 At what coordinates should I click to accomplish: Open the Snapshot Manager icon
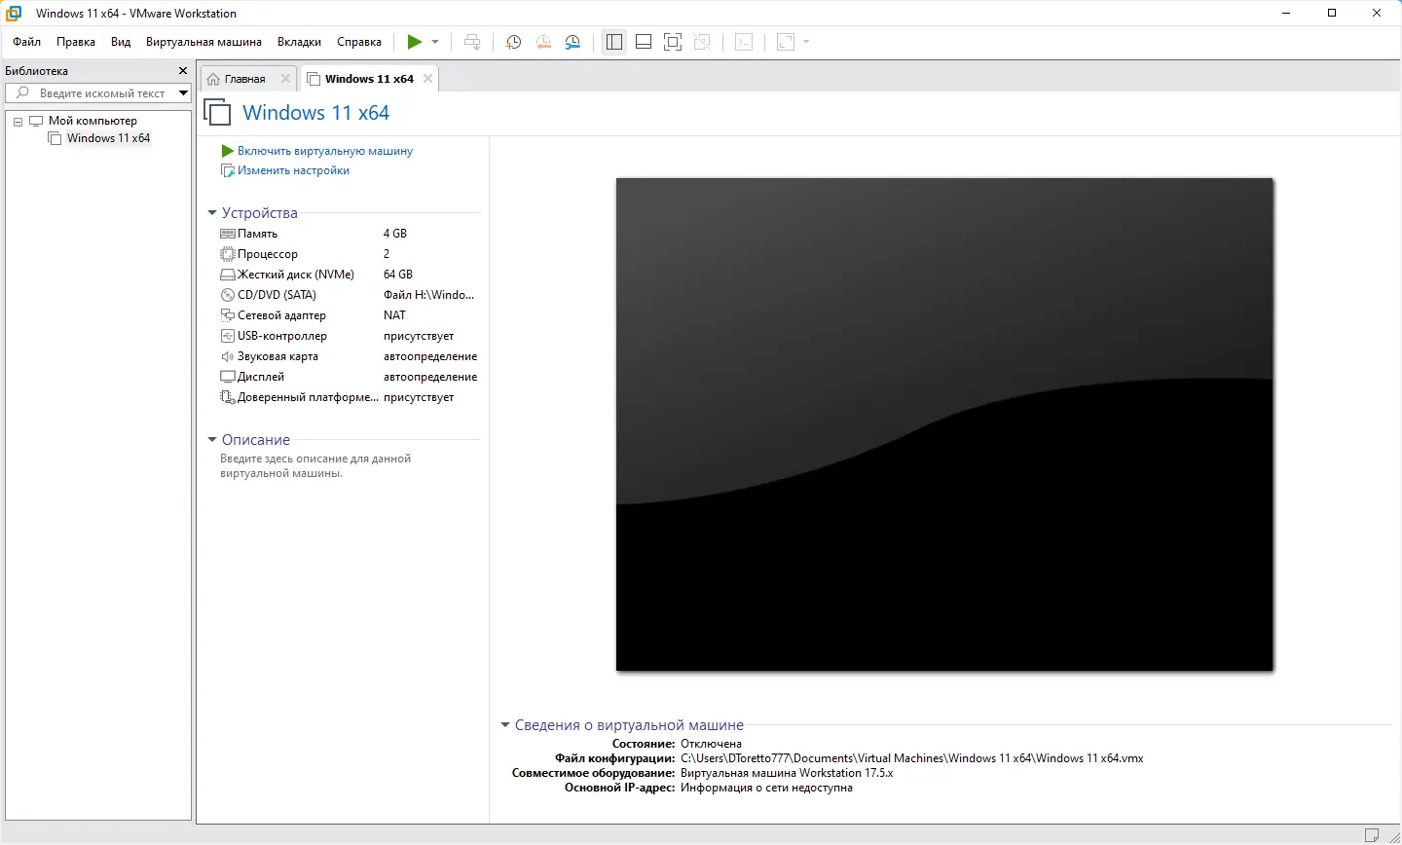(573, 42)
